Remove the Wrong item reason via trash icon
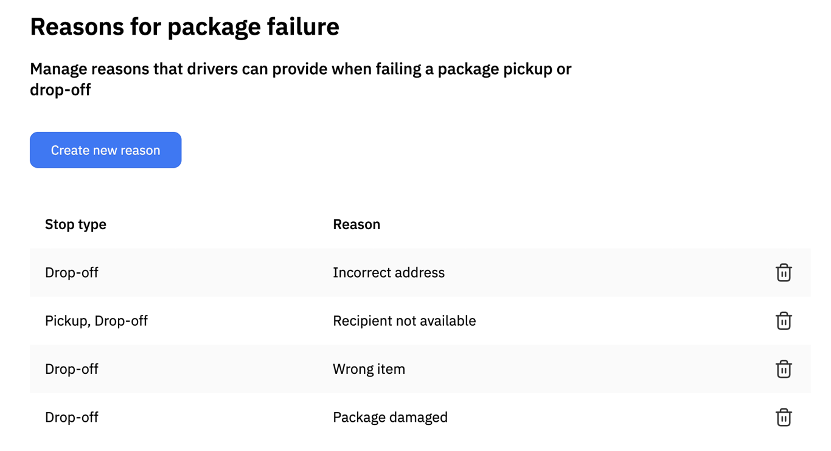This screenshot has height=451, width=831. 784,369
